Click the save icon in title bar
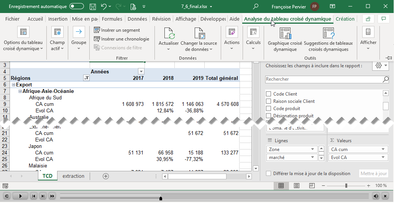This screenshot has height=203, width=394. point(92,6)
